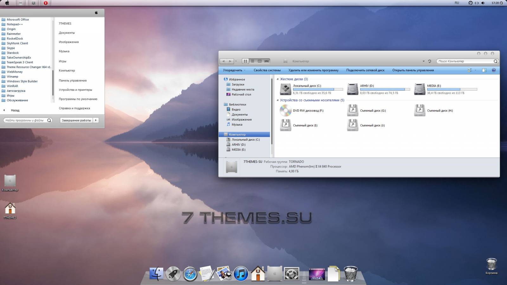Open System Preferences gear dock icon
Screen dimensions: 507x285
coord(292,274)
